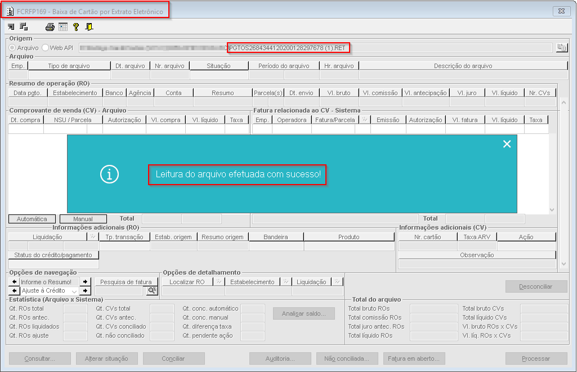Click the right arrow beside Ajuste à Crédito
Screen dimensions: 577x372
click(86, 291)
